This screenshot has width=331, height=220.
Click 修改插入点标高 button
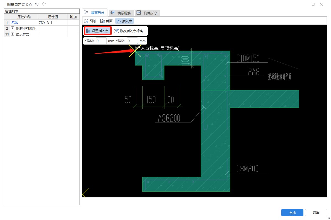pos(129,31)
